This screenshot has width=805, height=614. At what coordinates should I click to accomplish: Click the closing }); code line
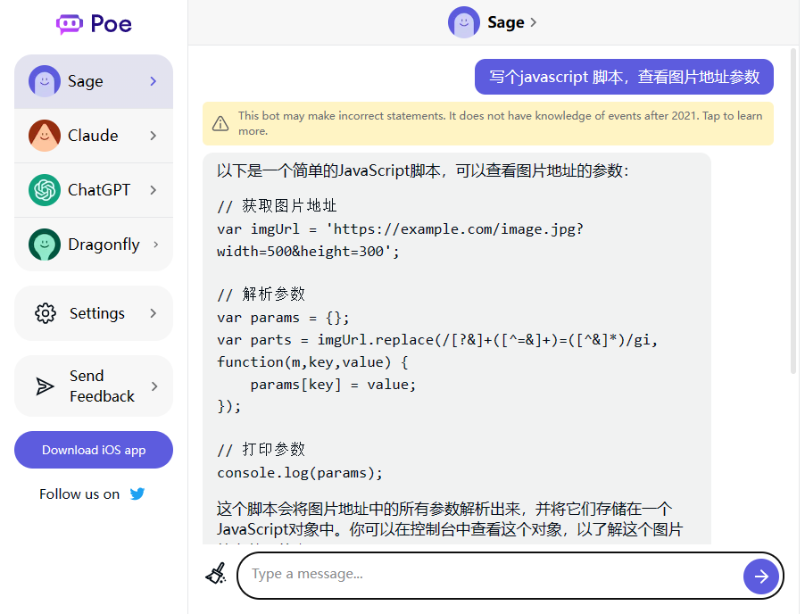(229, 407)
